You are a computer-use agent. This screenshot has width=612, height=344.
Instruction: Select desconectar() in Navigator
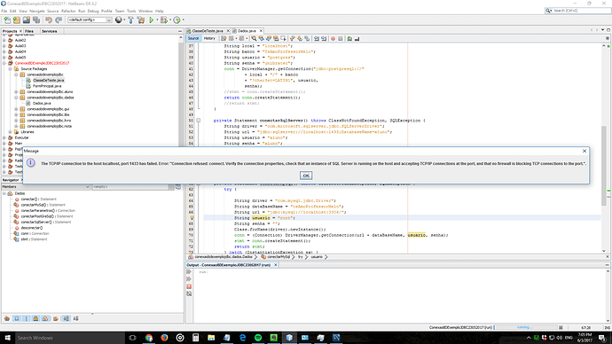(x=32, y=228)
